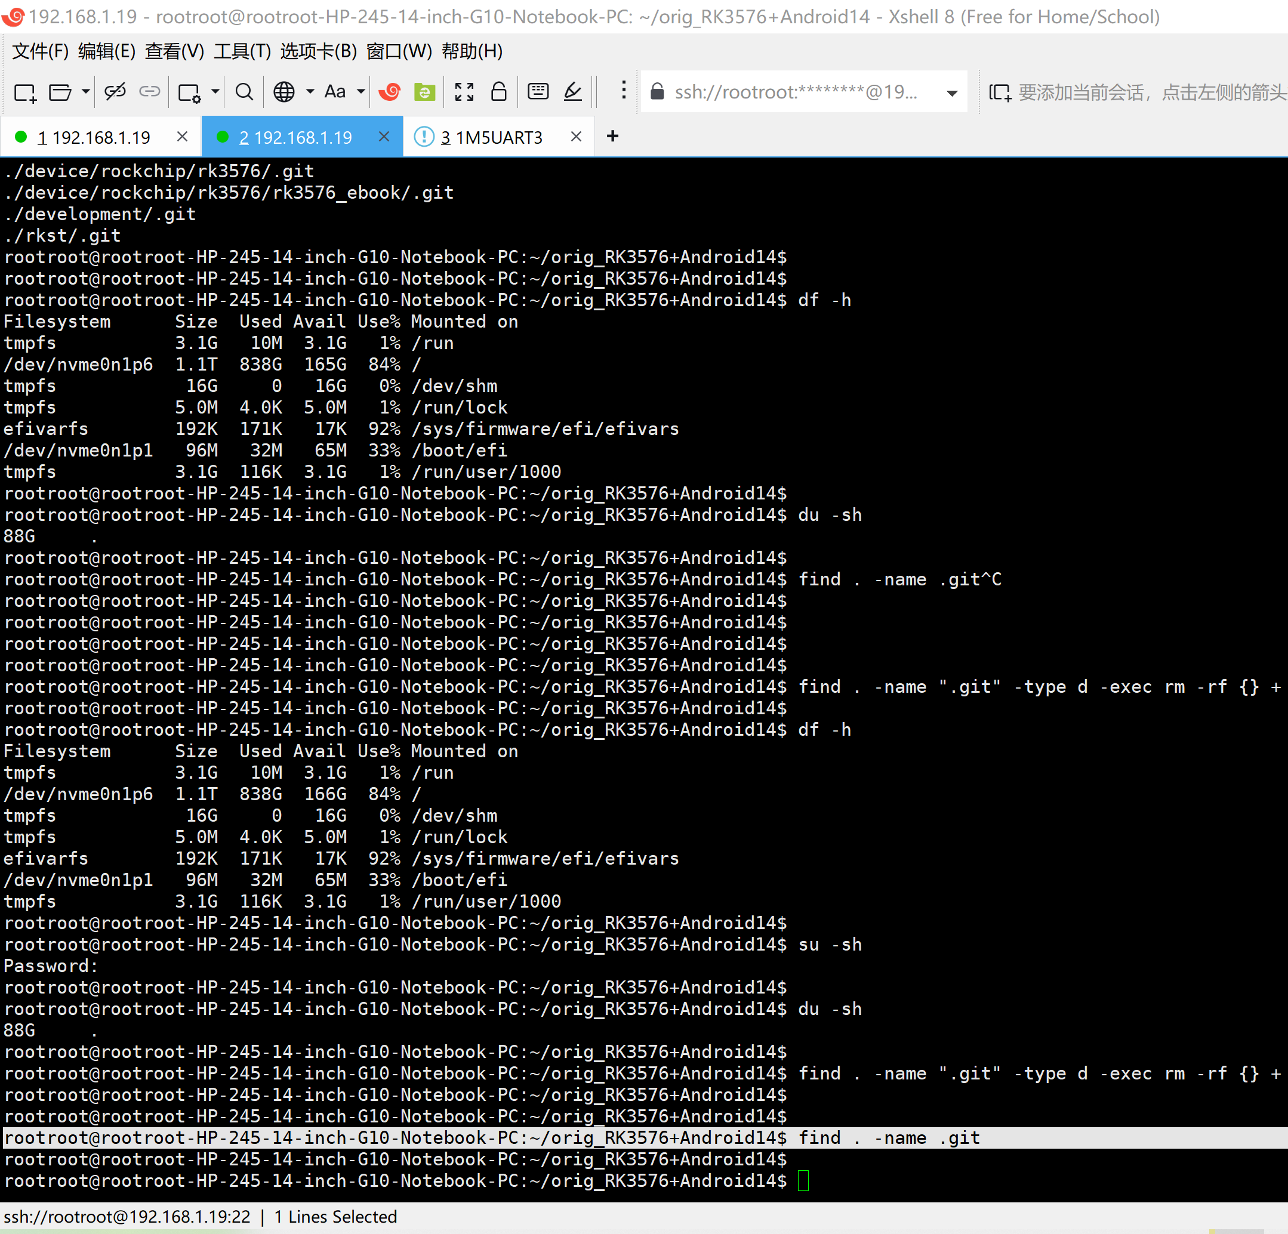Image resolution: width=1288 pixels, height=1234 pixels.
Task: Expand the font Aa dropdown arrow
Action: (360, 92)
